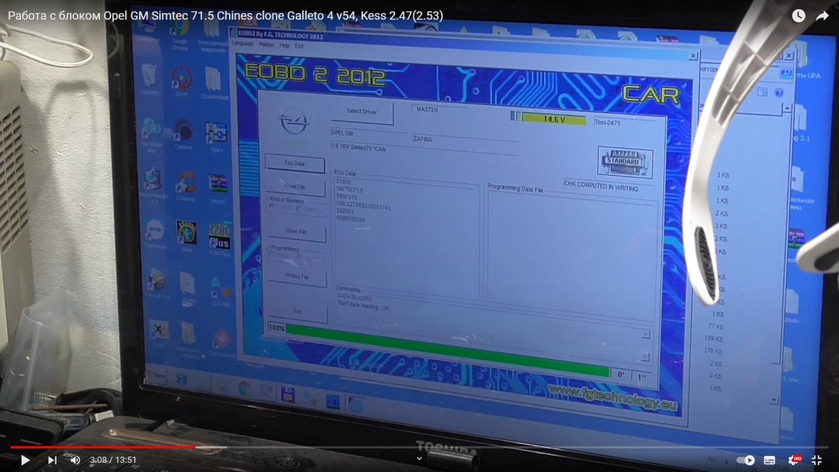The height and width of the screenshot is (472, 839).
Task: Open the Master menu in EOBD2
Action: (x=266, y=45)
